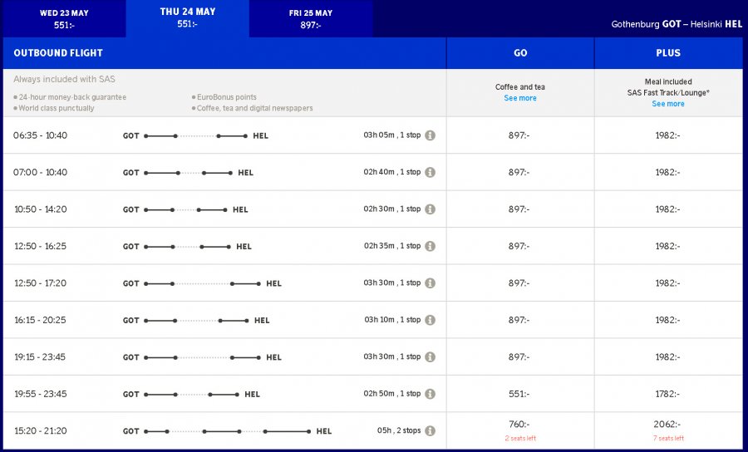Select the THU 24 MAY date tab
This screenshot has width=748, height=452.
(187, 17)
